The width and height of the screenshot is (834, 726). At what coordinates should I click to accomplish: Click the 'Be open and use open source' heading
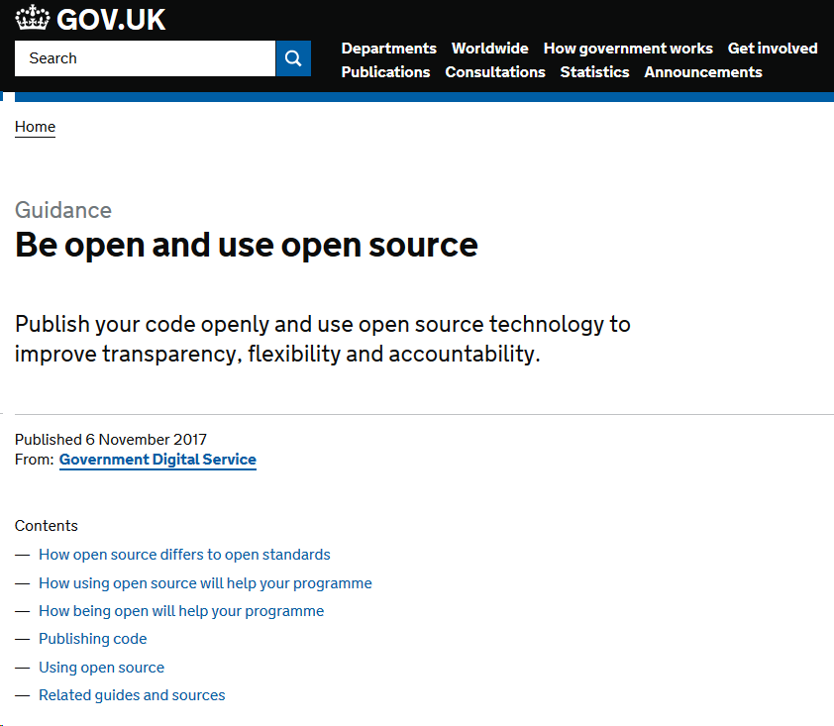pyautogui.click(x=247, y=246)
